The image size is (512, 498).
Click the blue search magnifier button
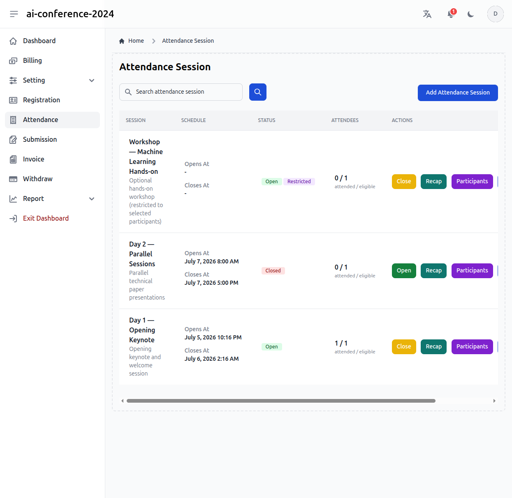coord(258,92)
